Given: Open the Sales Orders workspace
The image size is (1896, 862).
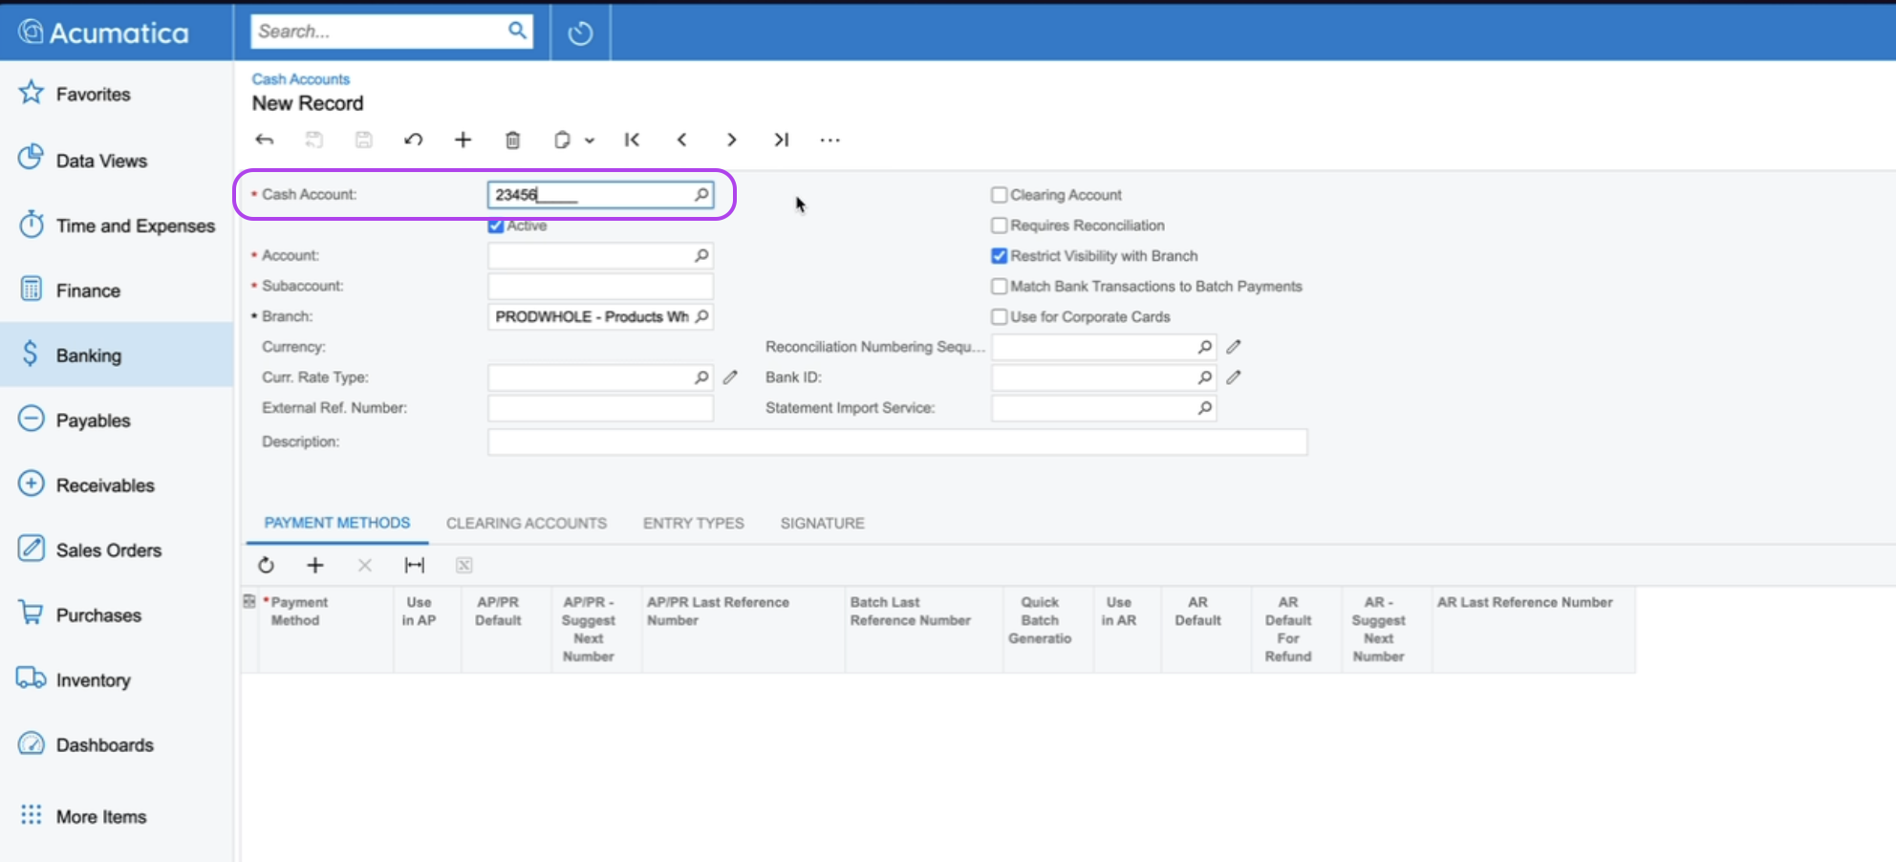Looking at the screenshot, I should (117, 550).
